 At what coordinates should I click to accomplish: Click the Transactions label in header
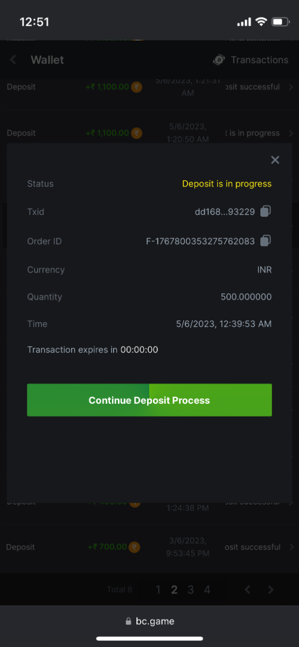tap(260, 60)
